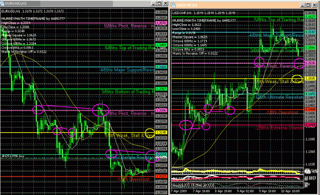
Task: Click the Stoch(8,3,3) indicator label
Action: pos(193,185)
